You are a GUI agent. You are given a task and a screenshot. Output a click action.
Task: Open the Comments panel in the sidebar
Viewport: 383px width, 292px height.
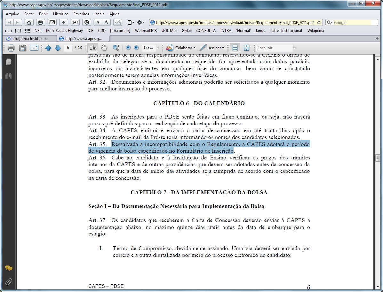click(x=9, y=268)
